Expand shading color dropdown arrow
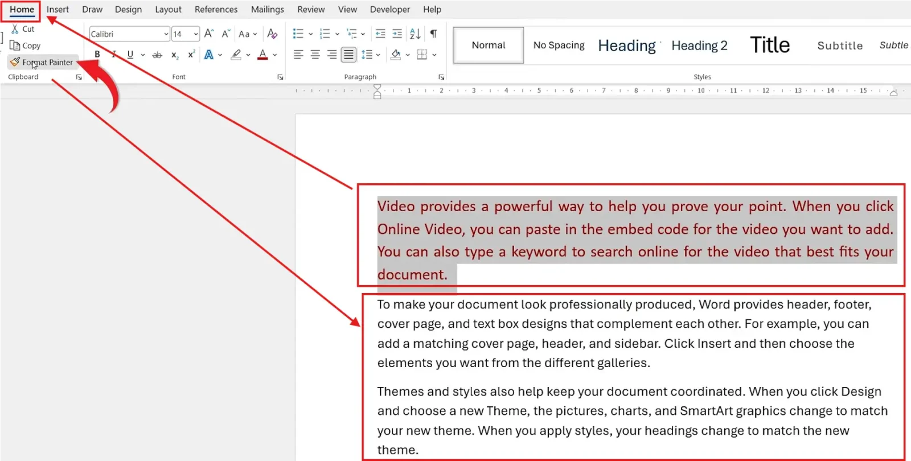 [x=408, y=55]
